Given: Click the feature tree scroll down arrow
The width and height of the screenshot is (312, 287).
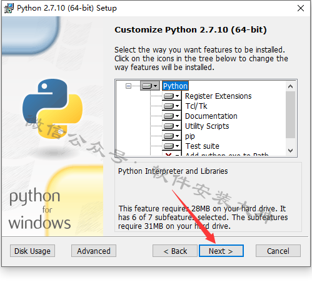Looking at the screenshot, I should click(290, 151).
